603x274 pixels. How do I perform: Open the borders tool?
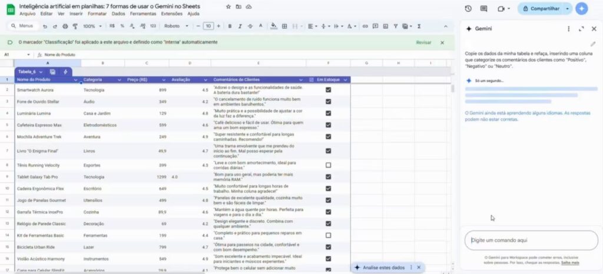pyautogui.click(x=284, y=26)
